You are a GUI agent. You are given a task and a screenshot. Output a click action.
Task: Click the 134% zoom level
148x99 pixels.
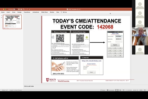141,90
